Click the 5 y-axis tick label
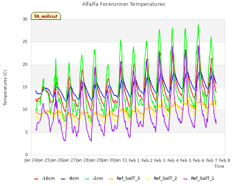 (26, 132)
